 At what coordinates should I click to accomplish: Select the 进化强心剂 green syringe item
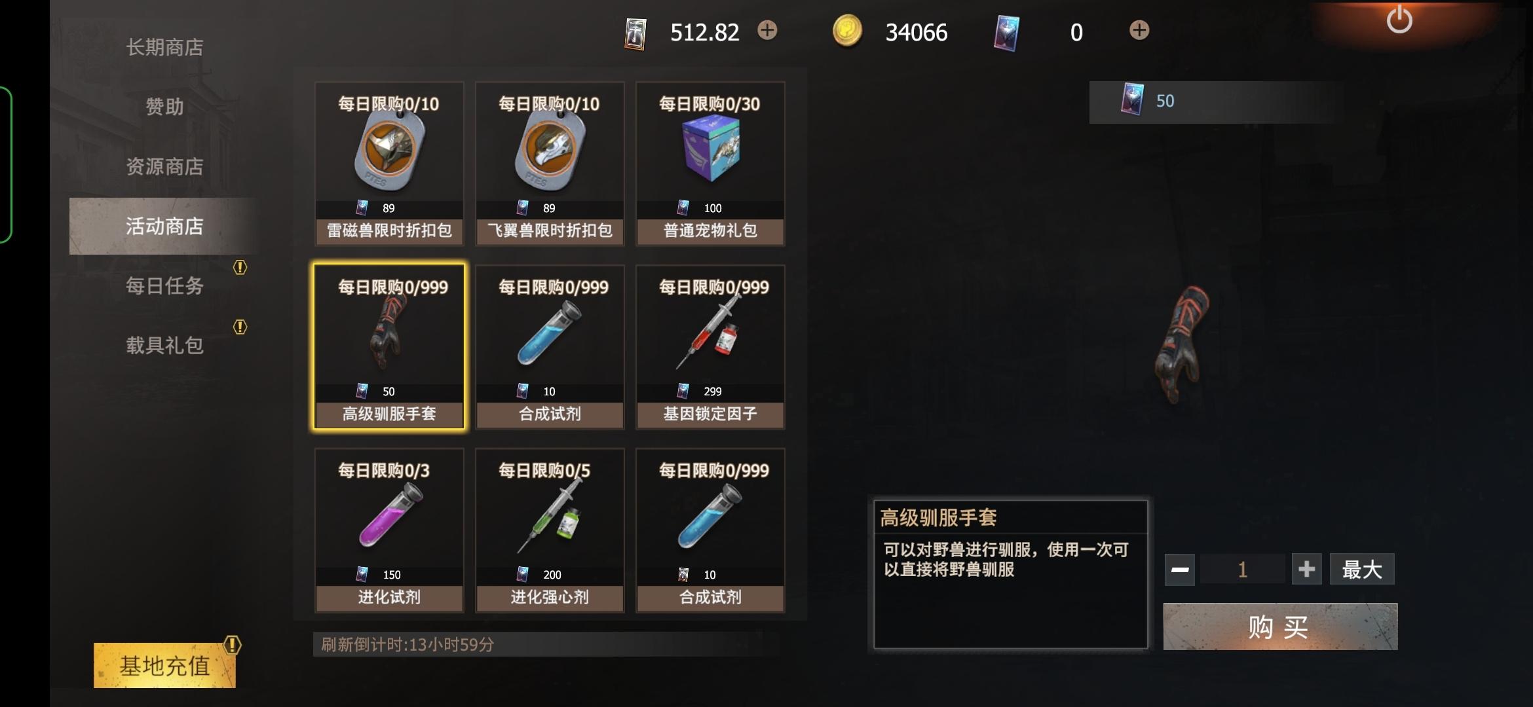coord(550,530)
